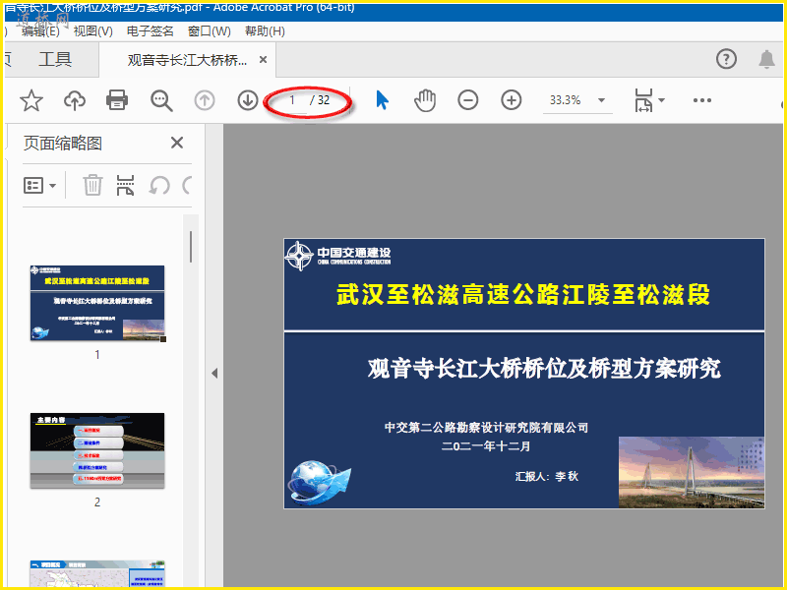The height and width of the screenshot is (590, 787).
Task: Add the bookmark star to this file
Action: coord(31,100)
